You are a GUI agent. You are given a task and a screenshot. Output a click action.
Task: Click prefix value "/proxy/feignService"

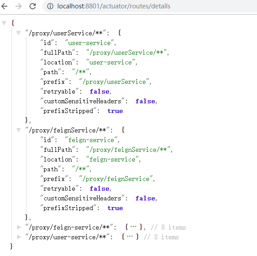pyautogui.click(x=116, y=179)
